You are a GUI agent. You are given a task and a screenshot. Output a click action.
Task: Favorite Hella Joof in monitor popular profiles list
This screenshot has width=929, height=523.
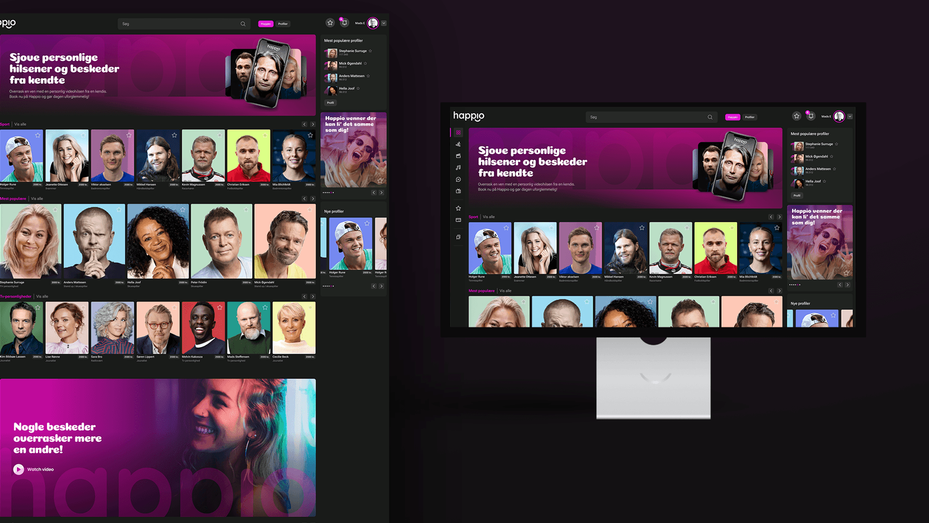click(824, 181)
